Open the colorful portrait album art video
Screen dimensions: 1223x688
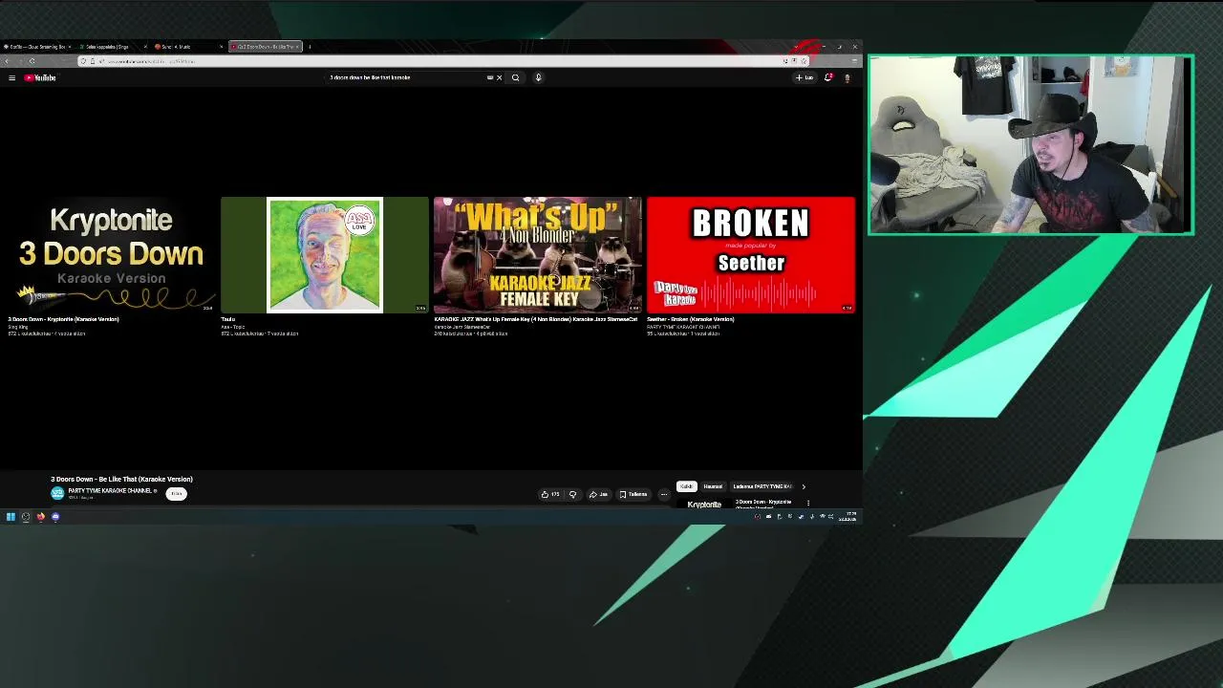point(325,255)
